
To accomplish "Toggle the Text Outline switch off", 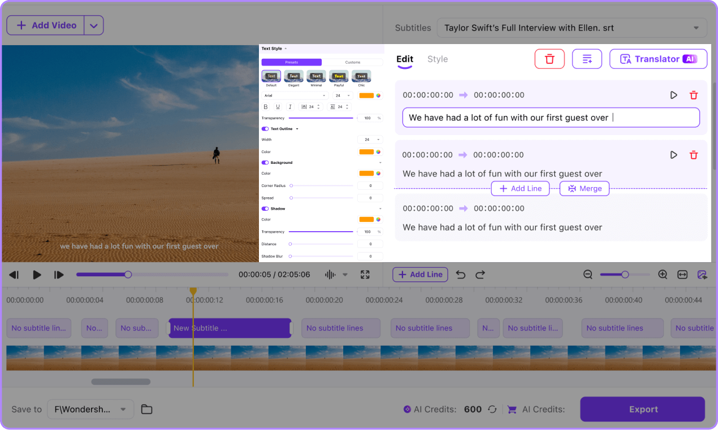I will (265, 128).
